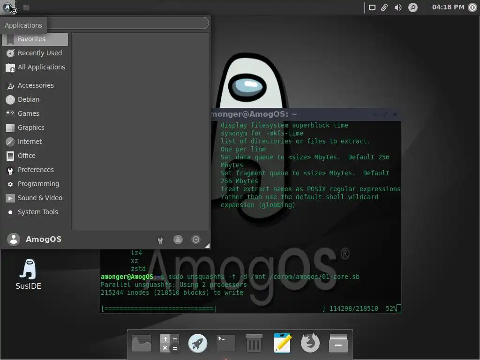Open the System Tools category
The image size is (480, 360).
(35, 212)
